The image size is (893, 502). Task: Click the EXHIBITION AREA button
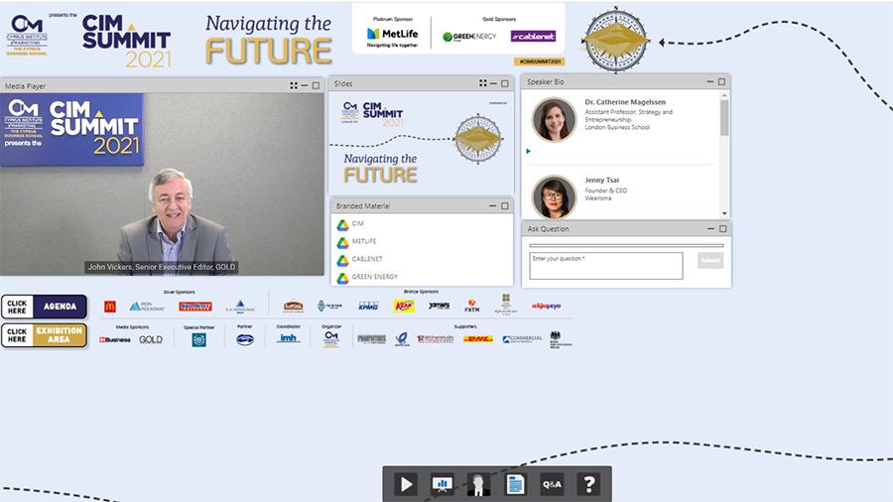[45, 335]
